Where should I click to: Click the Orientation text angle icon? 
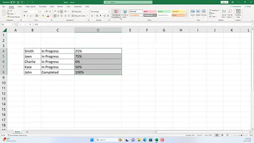pos(65,12)
